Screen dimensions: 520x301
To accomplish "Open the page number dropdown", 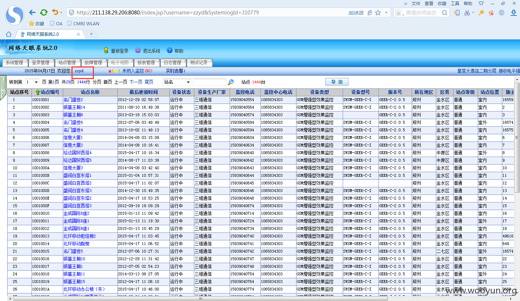I will click(32, 82).
